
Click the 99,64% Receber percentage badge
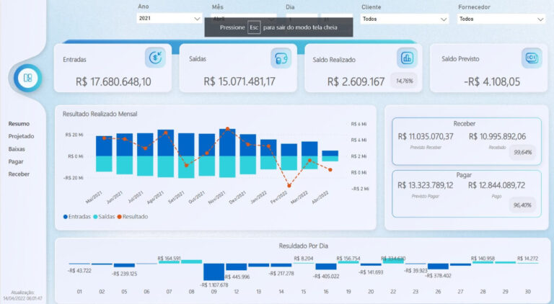coord(523,152)
